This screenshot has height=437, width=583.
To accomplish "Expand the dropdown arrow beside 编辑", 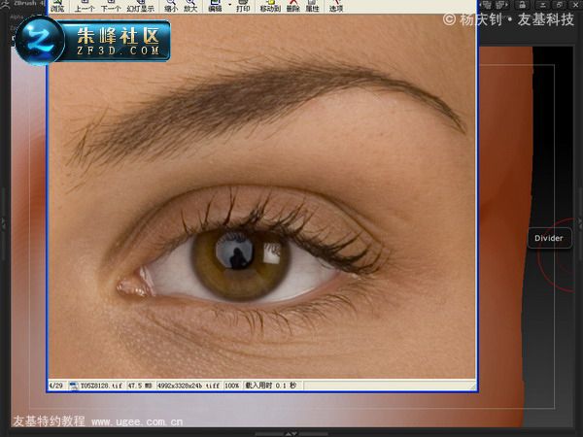I will point(229,5).
